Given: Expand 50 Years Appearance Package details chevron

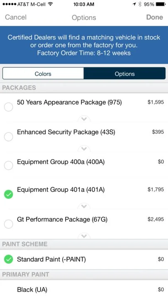Looking at the screenshot, I should pos(84,119).
